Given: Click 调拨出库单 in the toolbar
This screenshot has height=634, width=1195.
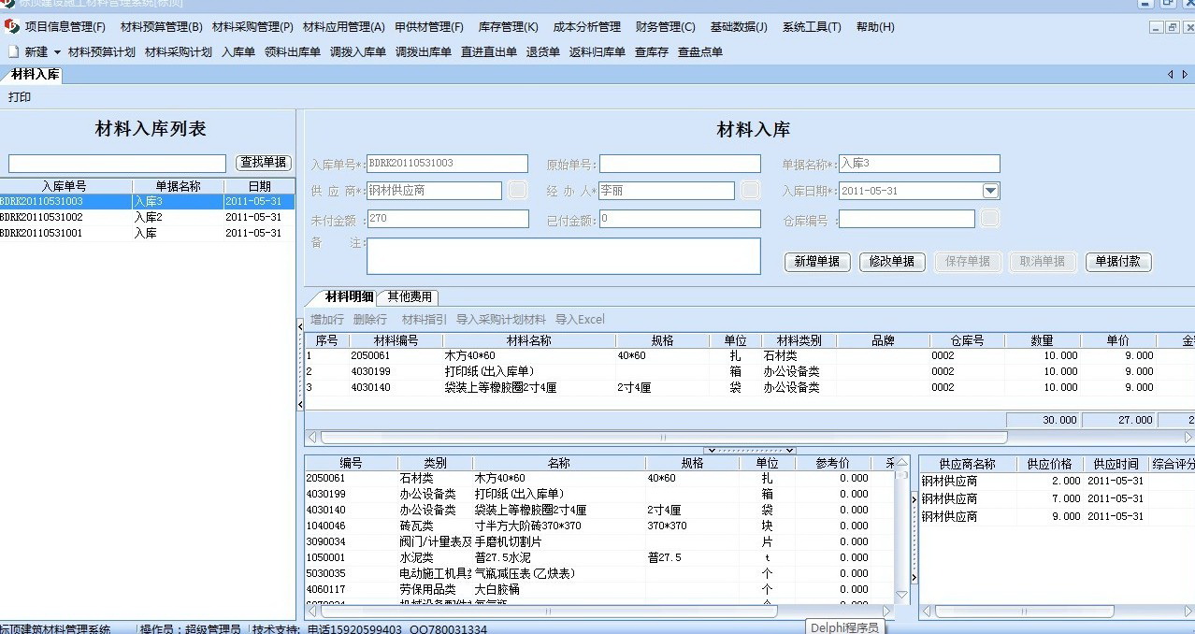Looking at the screenshot, I should pyautogui.click(x=424, y=52).
